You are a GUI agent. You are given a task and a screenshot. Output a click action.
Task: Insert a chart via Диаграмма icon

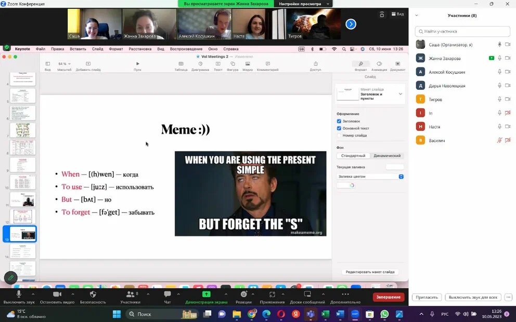(200, 64)
